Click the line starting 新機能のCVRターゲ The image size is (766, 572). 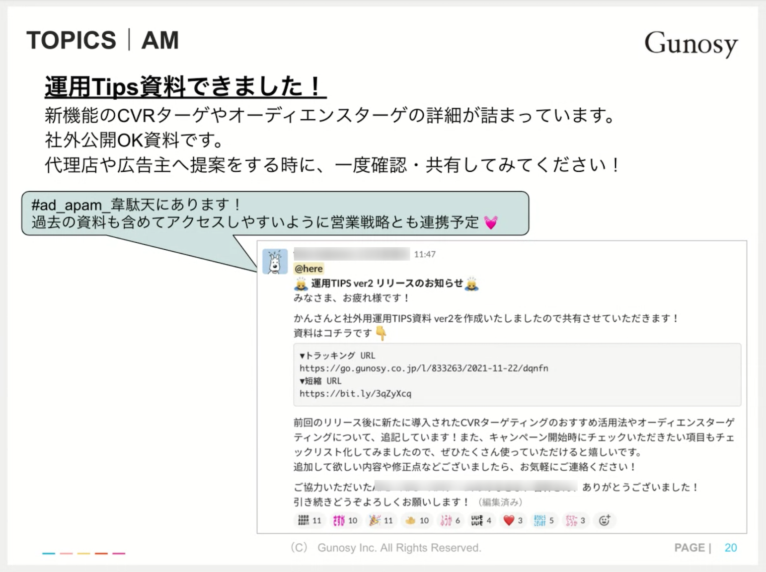[x=331, y=115]
